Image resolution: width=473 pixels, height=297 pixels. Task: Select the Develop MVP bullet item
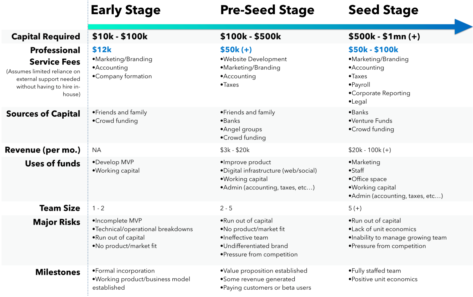click(114, 162)
